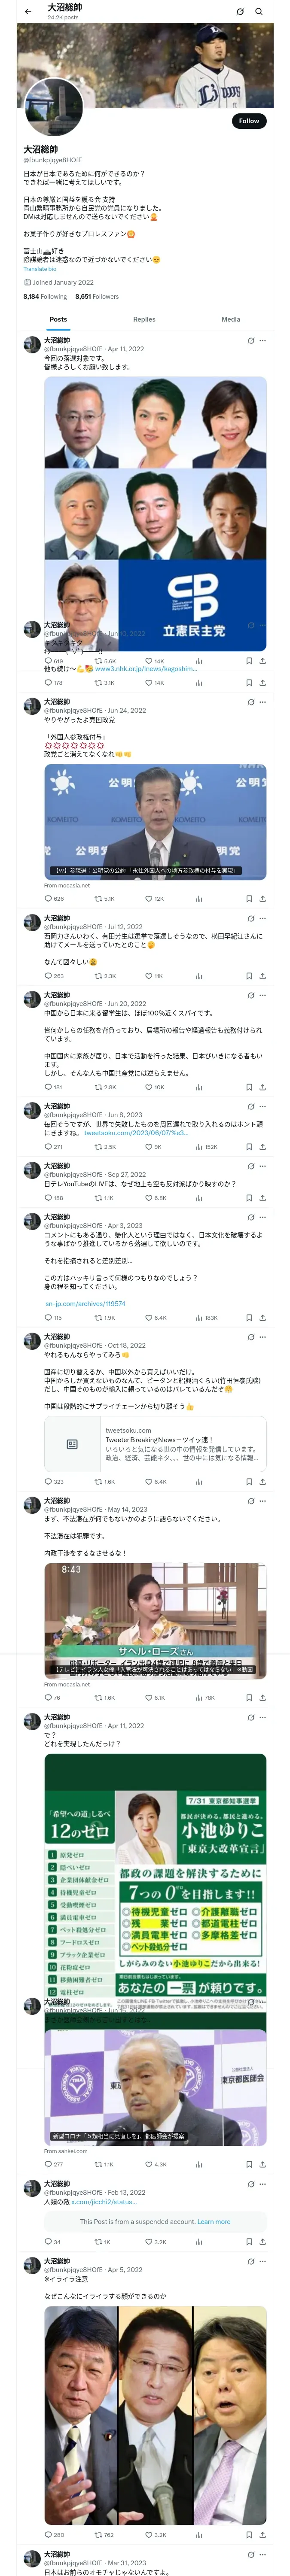Open the more menu on the Jun 8, 2023 post
This screenshot has width=290, height=2576.
(263, 1105)
